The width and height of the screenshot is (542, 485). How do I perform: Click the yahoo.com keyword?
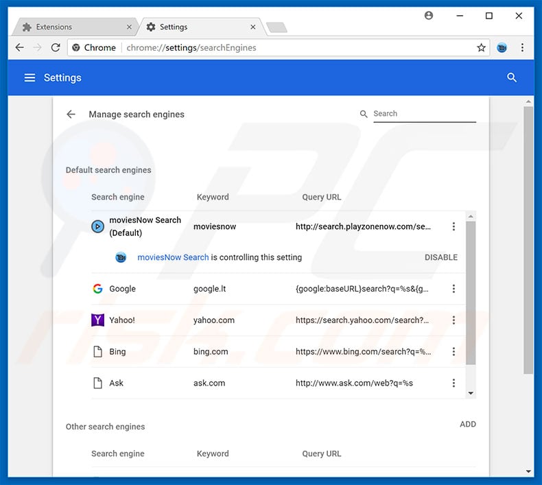pyautogui.click(x=214, y=320)
